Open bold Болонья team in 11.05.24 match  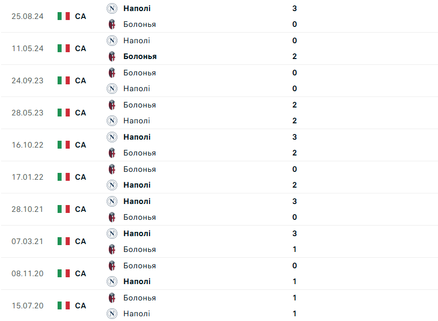(x=140, y=56)
